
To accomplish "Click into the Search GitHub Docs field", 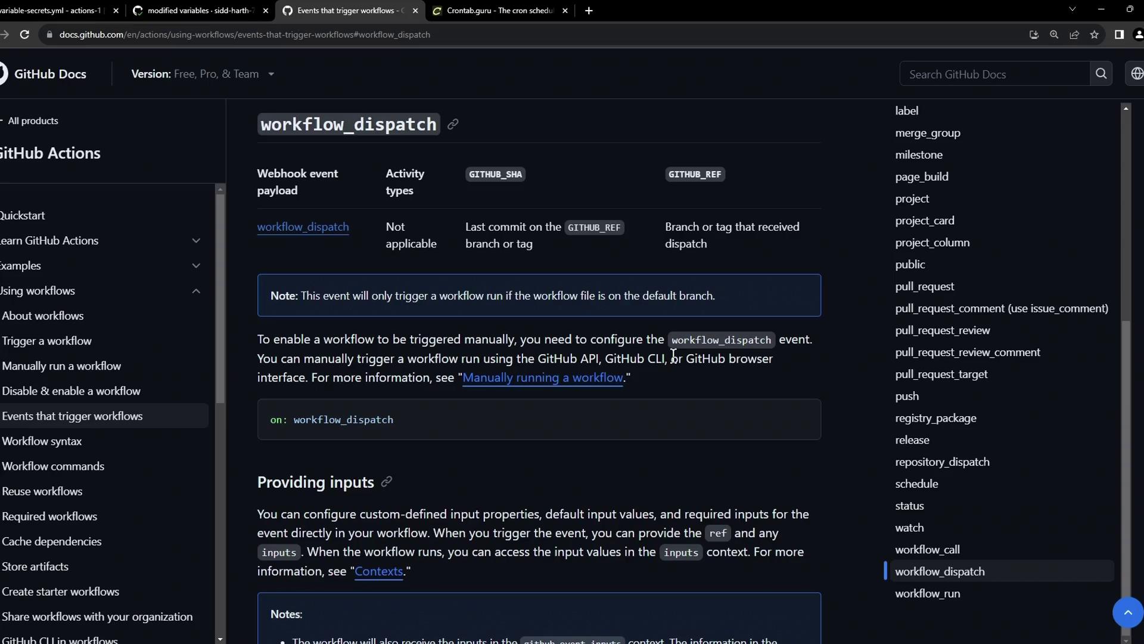I will click(994, 74).
